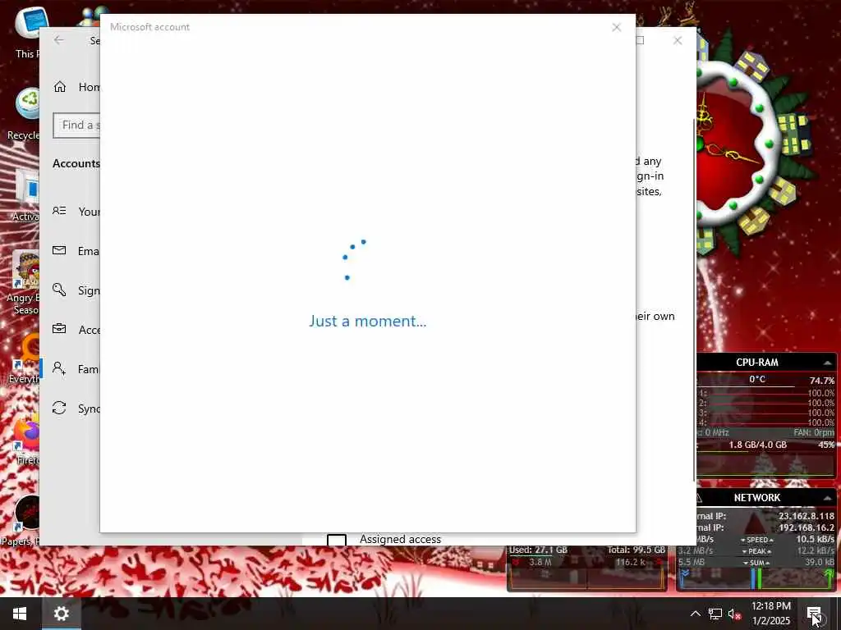
Task: Click the Accounts heading in Settings sidebar
Action: [76, 163]
